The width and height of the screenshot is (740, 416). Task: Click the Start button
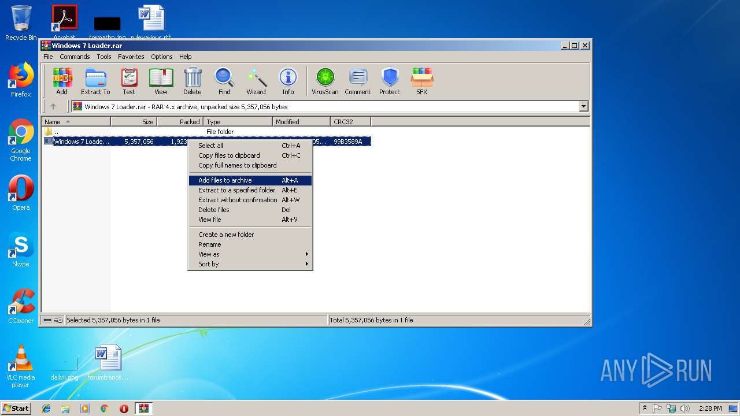[16, 408]
